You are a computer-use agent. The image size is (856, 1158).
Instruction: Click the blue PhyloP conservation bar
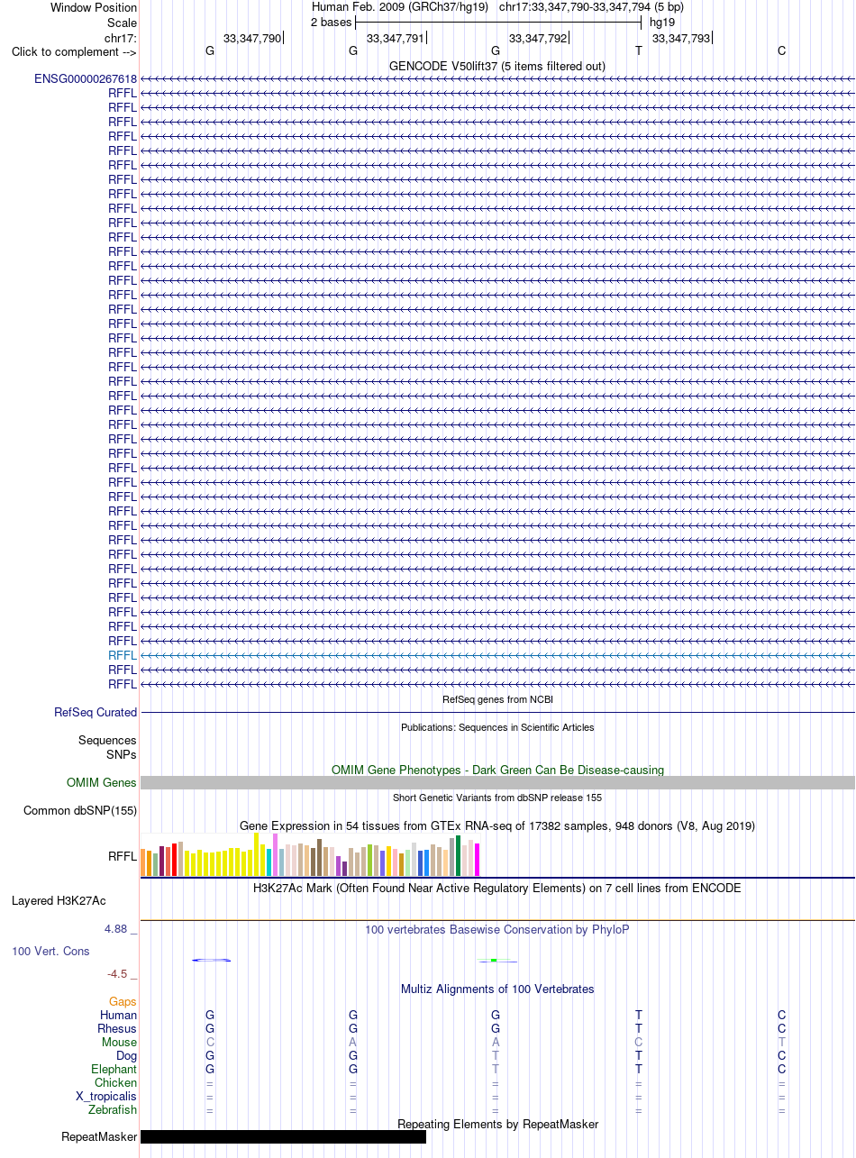212,960
